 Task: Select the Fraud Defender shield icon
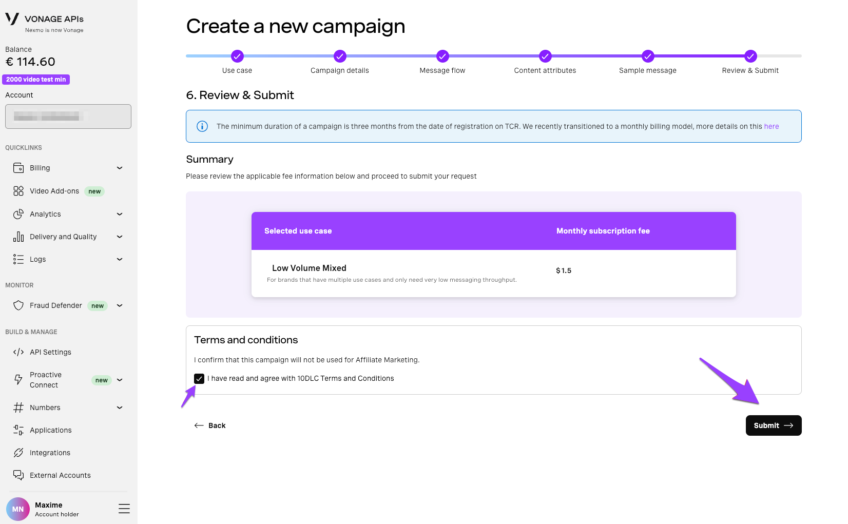(18, 305)
